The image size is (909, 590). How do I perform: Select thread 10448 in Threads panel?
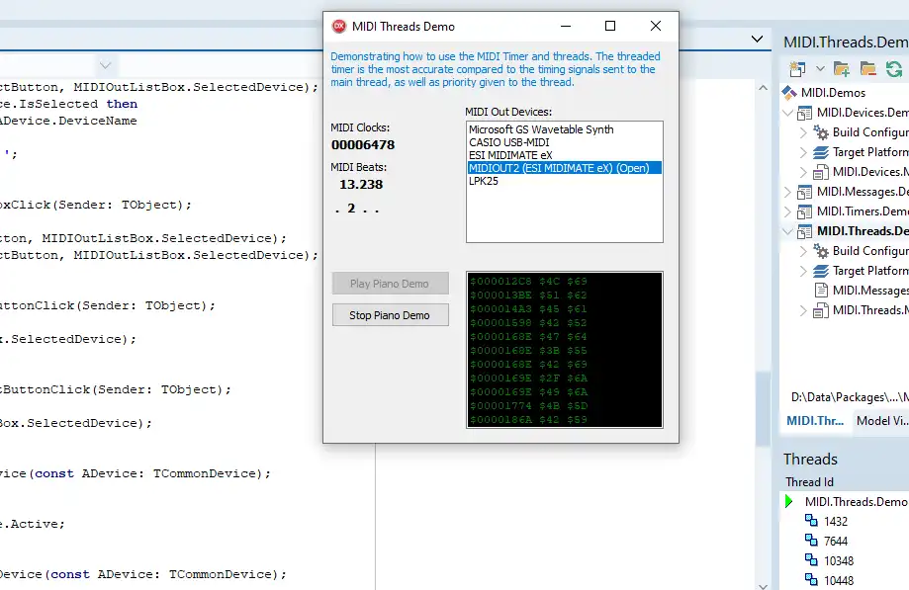pos(839,581)
